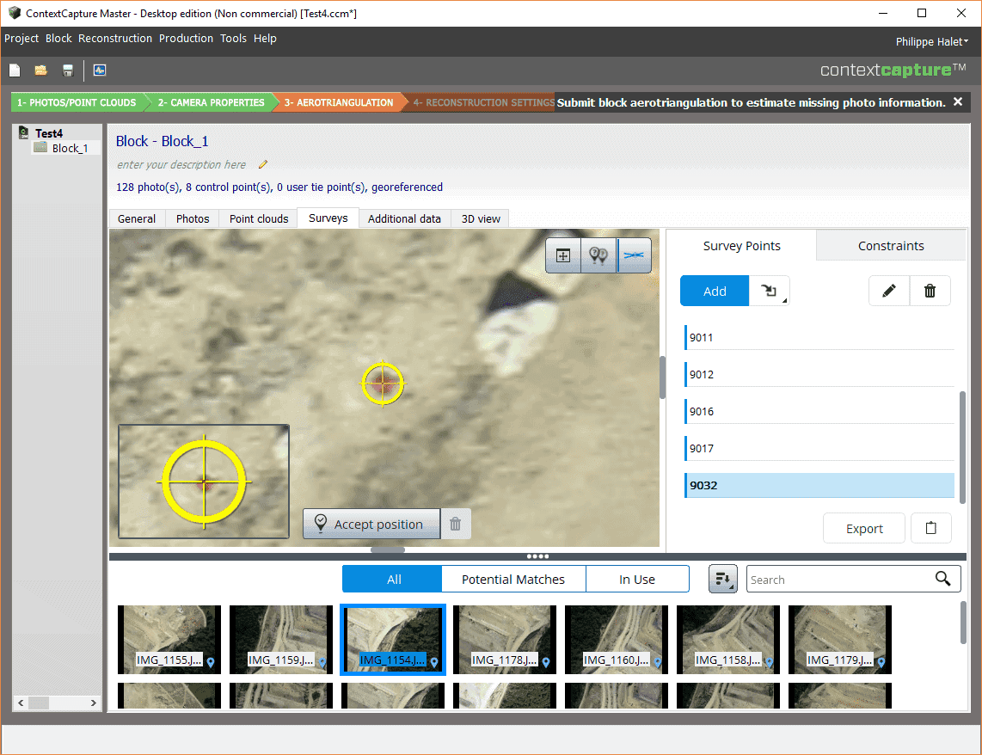Switch to the Constraints tab
This screenshot has height=755, width=982.
click(891, 246)
